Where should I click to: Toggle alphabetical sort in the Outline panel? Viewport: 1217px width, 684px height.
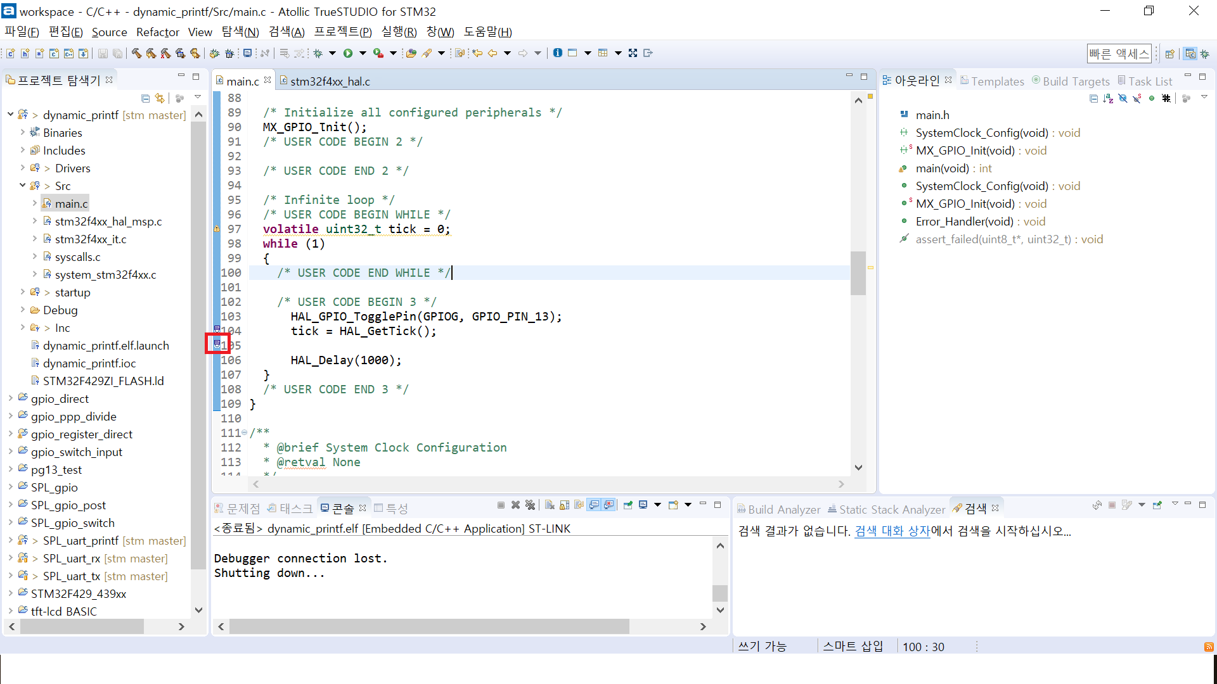tap(1108, 98)
